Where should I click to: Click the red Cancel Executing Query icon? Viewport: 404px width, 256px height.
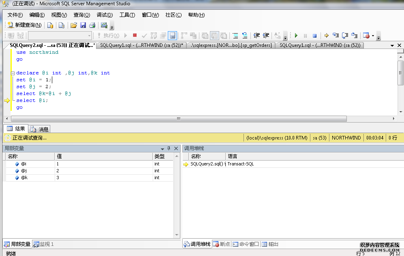[135, 36]
